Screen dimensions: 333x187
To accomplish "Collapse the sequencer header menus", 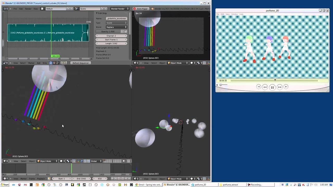I will pos(10,63).
